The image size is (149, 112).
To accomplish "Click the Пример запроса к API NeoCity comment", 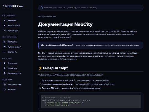I will [57, 98].
